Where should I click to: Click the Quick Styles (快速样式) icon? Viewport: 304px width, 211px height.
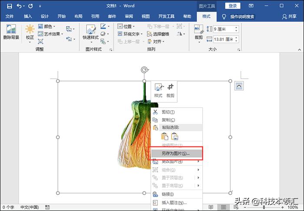[x=91, y=31]
